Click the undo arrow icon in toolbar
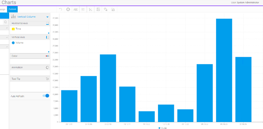The height and width of the screenshot is (129, 263). (x=61, y=10)
